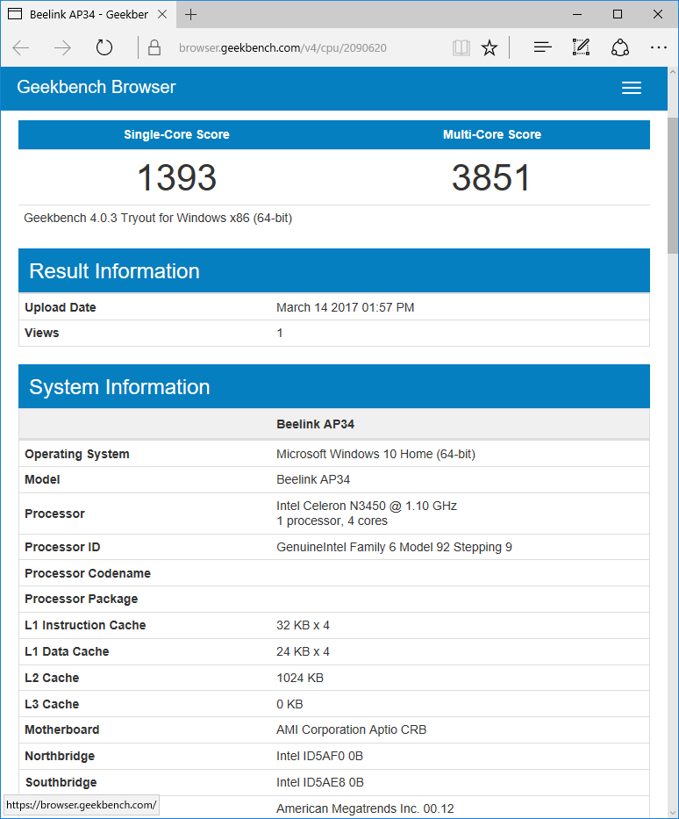Screen dimensions: 679x819
Task: Click Model value Beelink AP34
Action: (313, 479)
